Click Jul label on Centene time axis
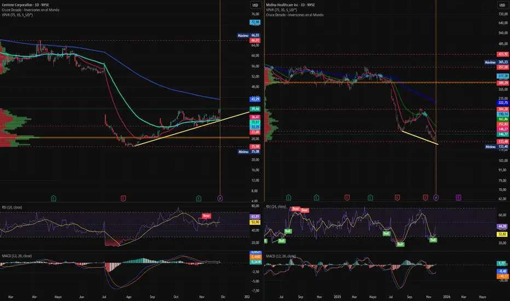This screenshot has height=301, width=510. [x=104, y=297]
